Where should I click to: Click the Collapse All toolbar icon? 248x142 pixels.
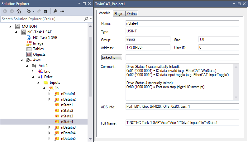point(46,11)
